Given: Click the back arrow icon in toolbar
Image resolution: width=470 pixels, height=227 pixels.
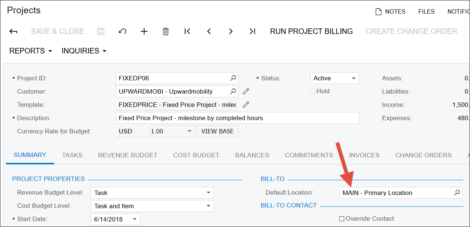Looking at the screenshot, I should pos(13,32).
